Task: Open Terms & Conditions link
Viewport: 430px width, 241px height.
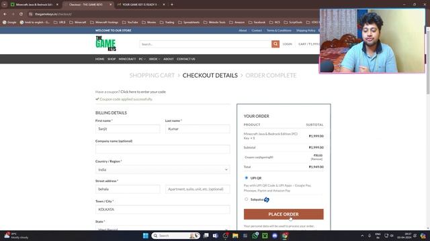Action: [279, 31]
